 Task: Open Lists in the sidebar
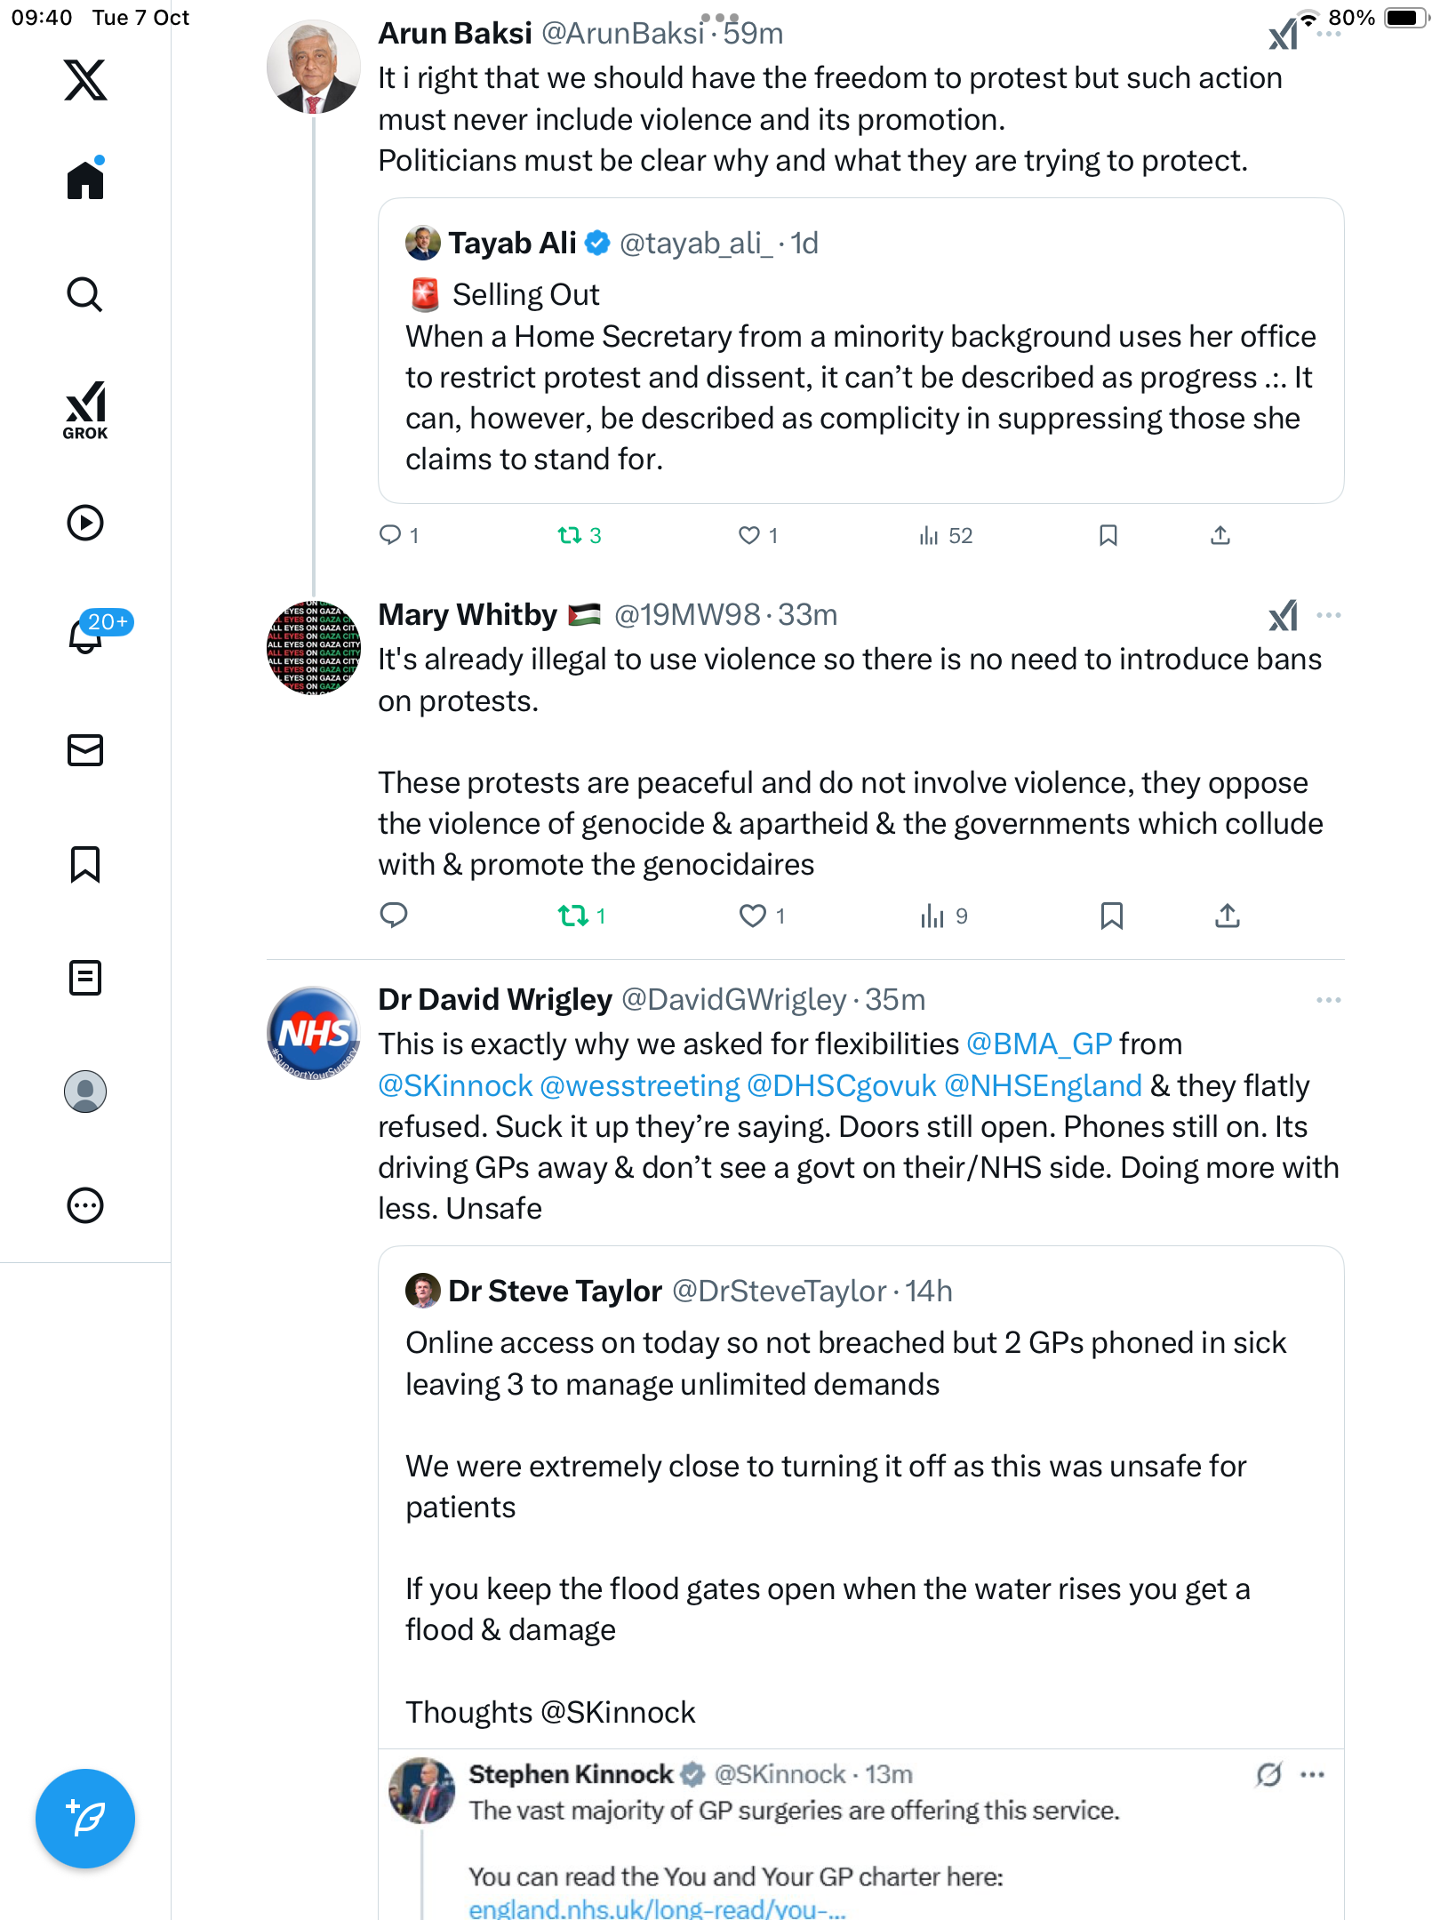pyautogui.click(x=85, y=978)
